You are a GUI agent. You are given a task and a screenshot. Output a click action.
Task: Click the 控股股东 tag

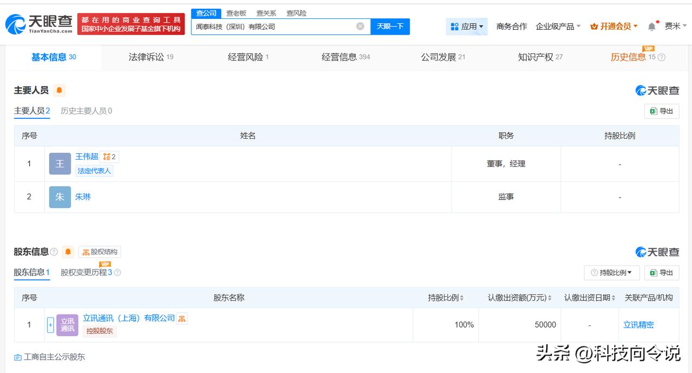[x=99, y=331]
